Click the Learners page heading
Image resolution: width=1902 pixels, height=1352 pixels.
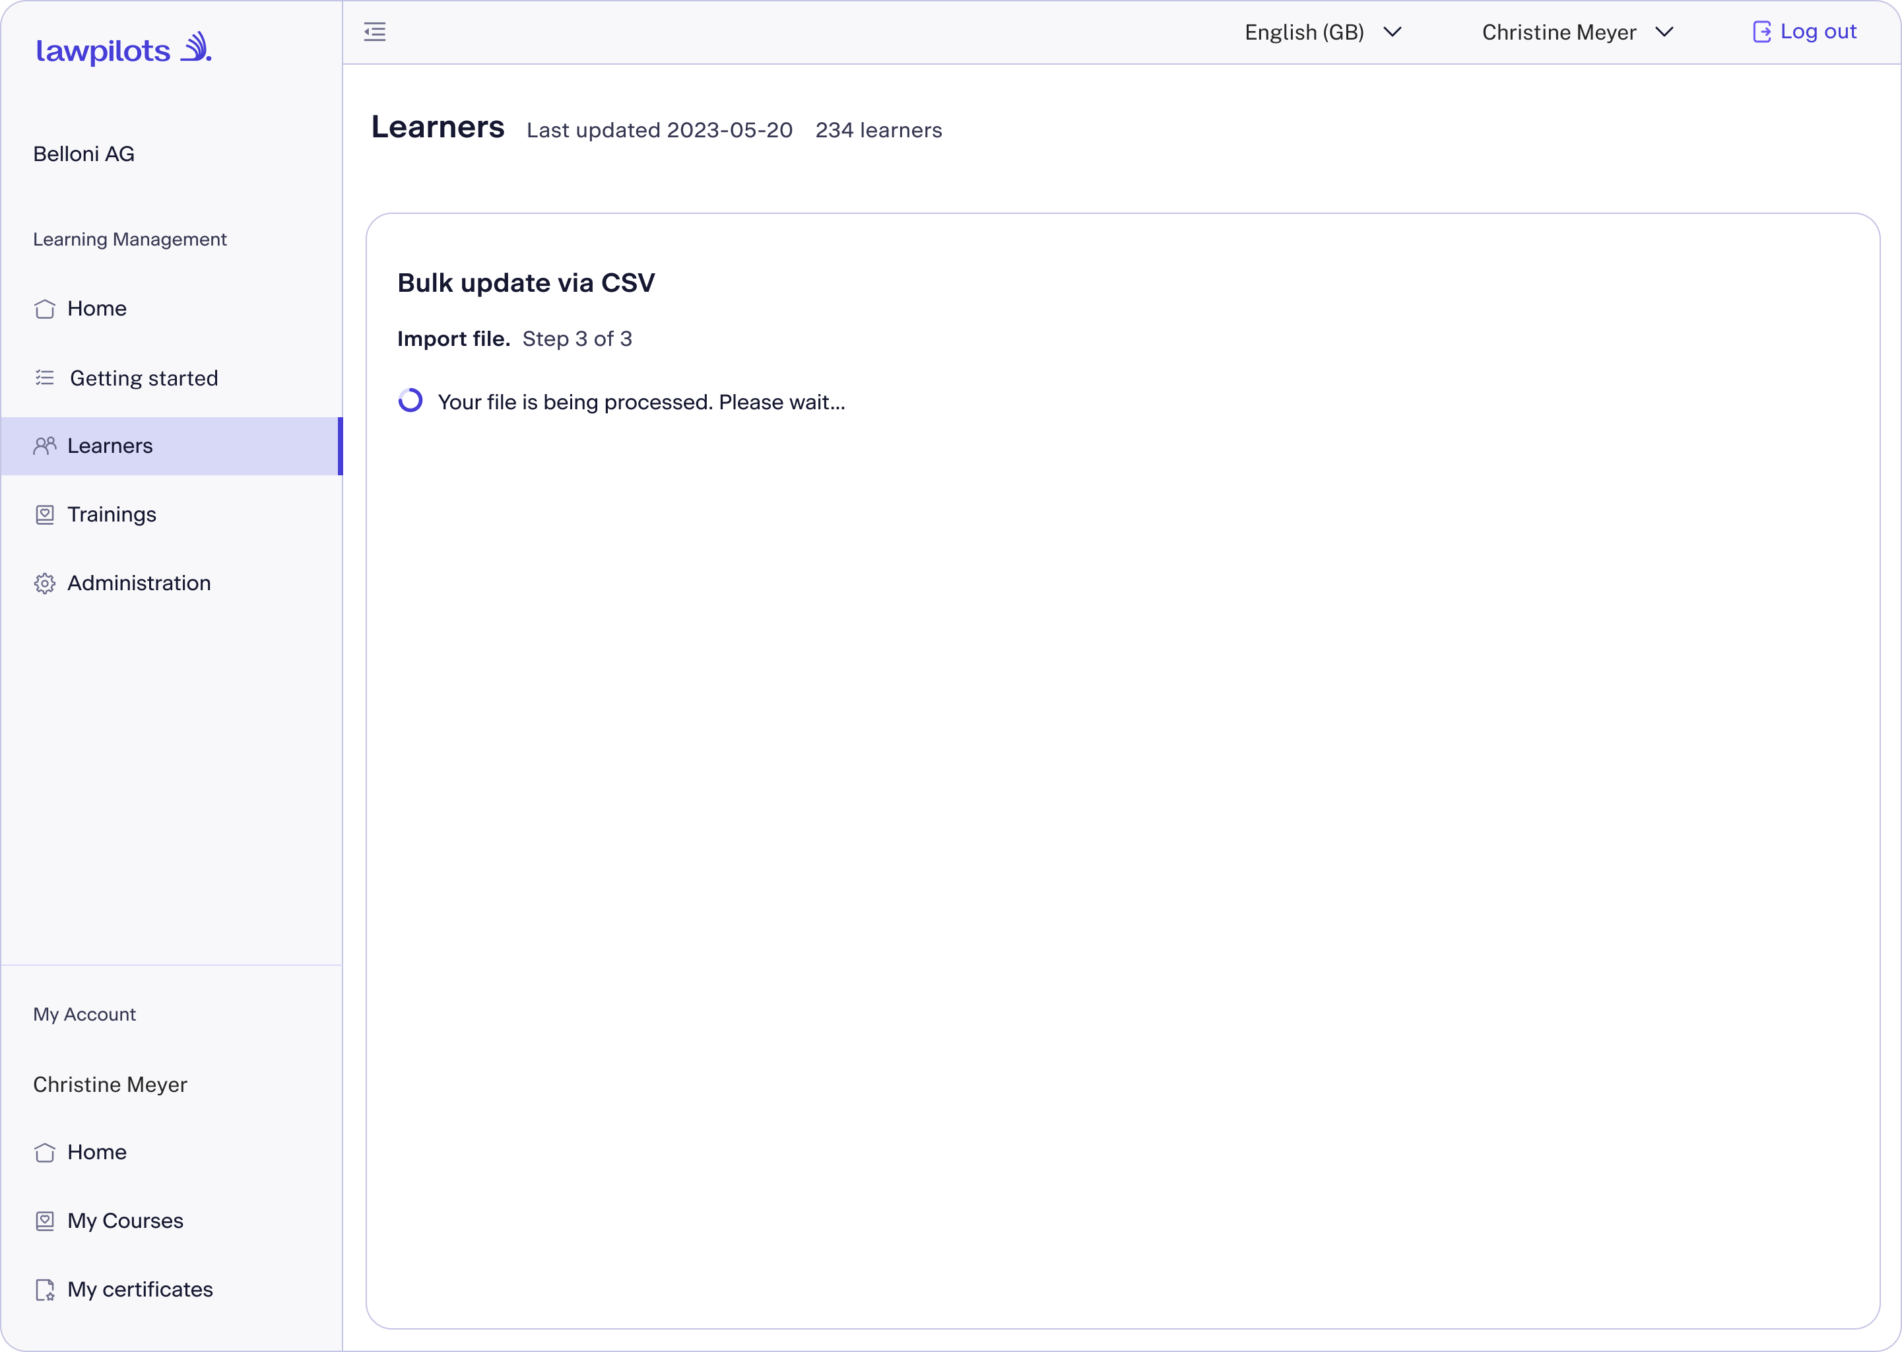click(x=438, y=127)
